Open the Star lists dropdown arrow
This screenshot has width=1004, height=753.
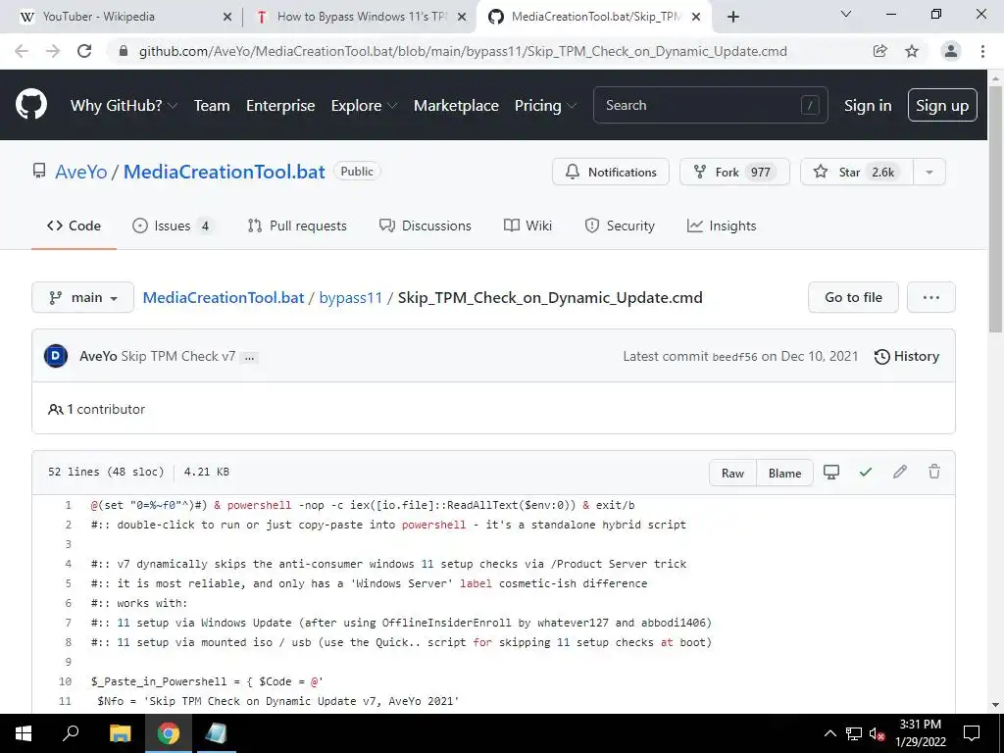(x=929, y=172)
